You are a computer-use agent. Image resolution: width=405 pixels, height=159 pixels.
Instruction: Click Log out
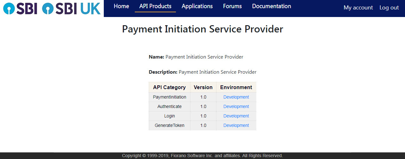pyautogui.click(x=389, y=8)
